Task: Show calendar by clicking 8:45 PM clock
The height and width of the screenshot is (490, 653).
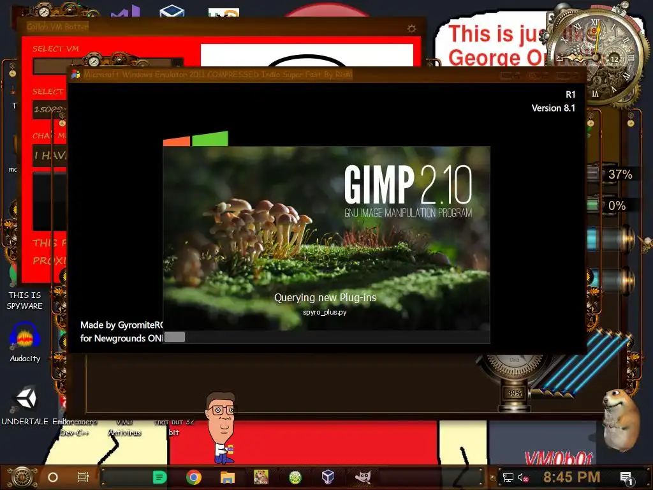Action: tap(571, 477)
